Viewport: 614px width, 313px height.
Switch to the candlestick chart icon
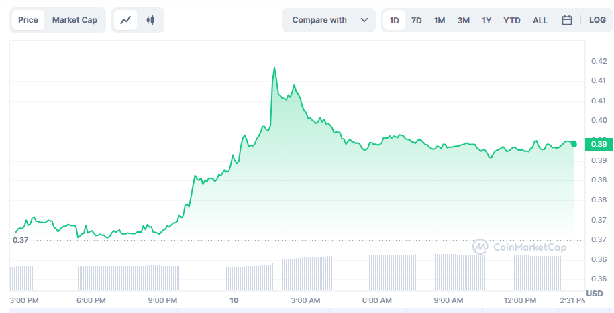(x=150, y=20)
